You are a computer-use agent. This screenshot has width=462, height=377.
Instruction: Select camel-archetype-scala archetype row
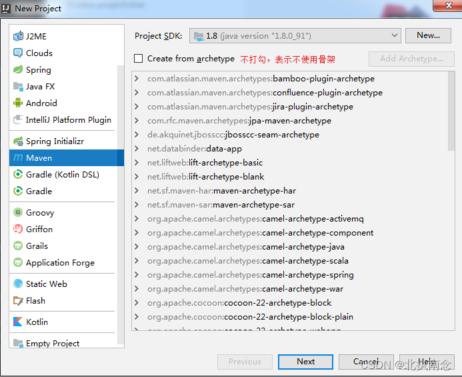pos(290,261)
